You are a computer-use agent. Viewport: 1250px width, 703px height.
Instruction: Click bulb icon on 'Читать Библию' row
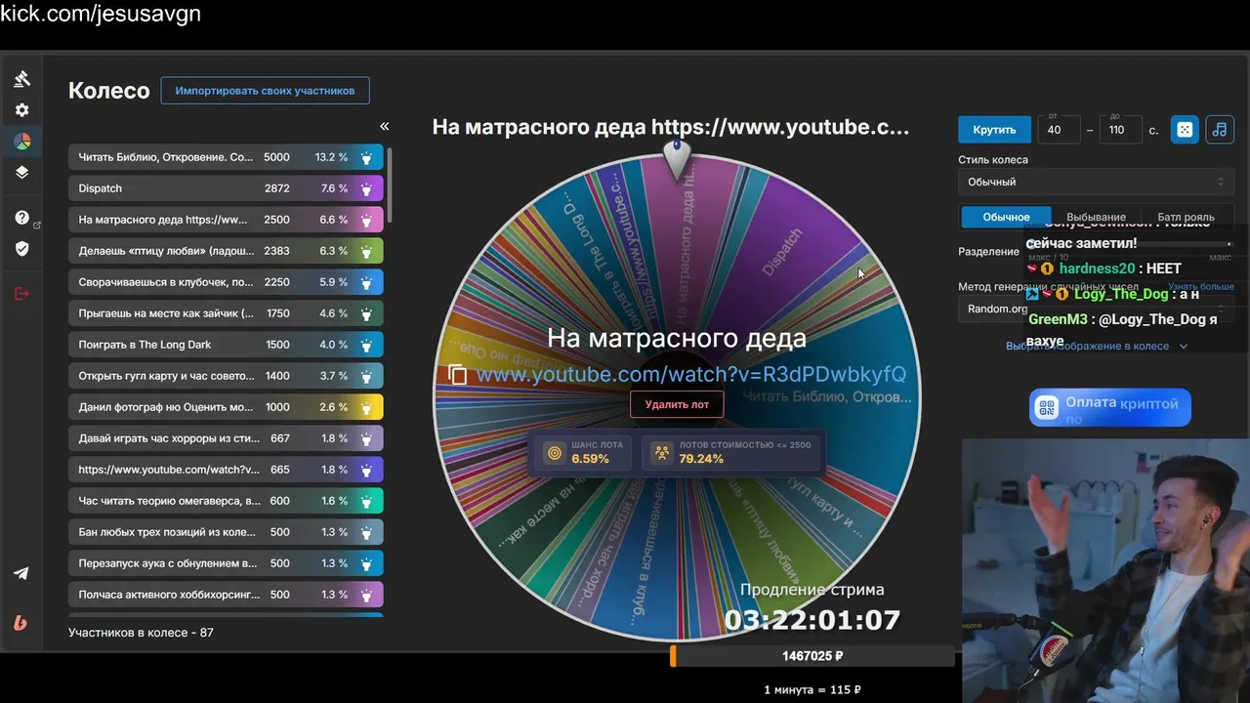click(366, 157)
